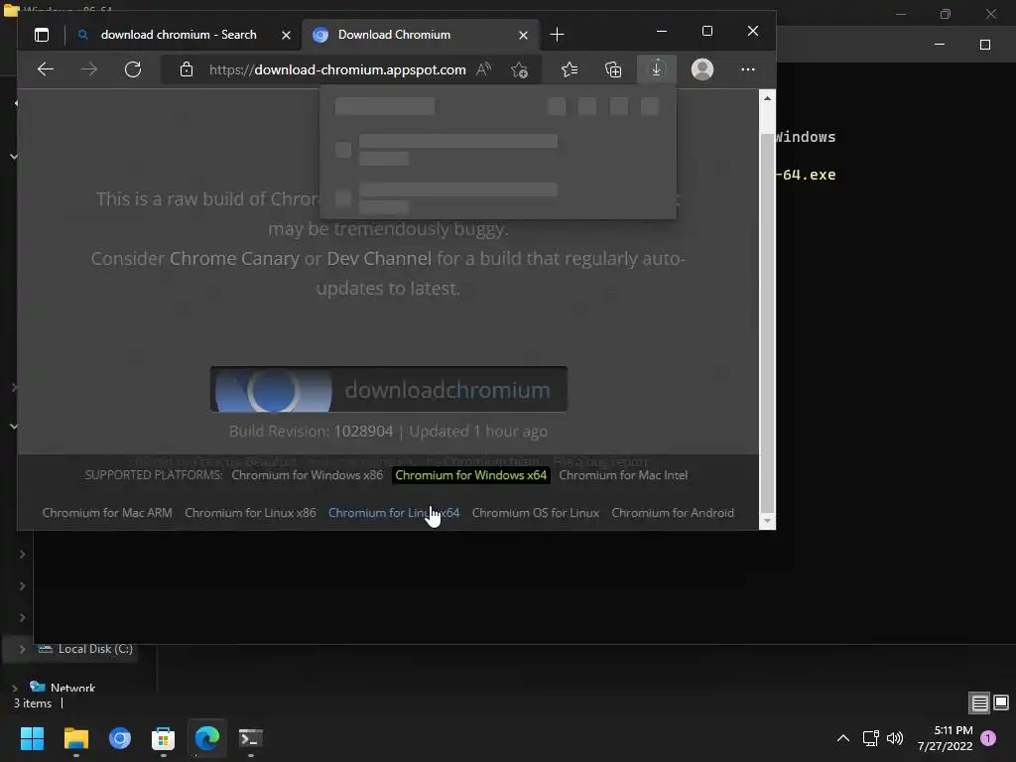Click page scrollbar up arrow
Image resolution: width=1016 pixels, height=762 pixels.
[767, 98]
